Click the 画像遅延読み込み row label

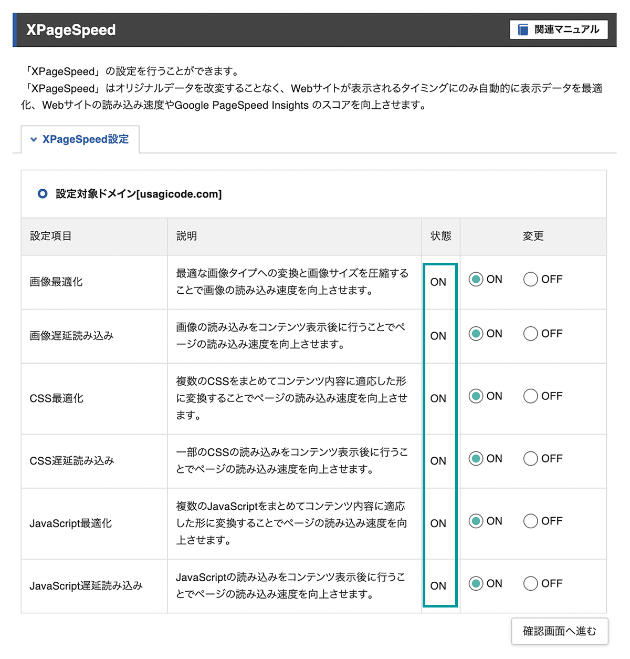pyautogui.click(x=71, y=336)
